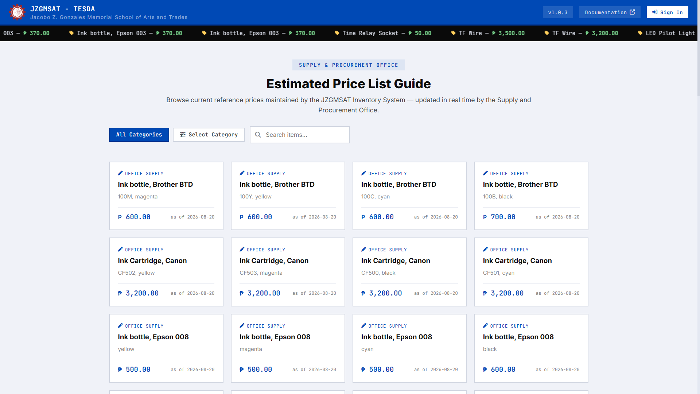Click the pencil icon on the 100M, magenta card

(120, 173)
